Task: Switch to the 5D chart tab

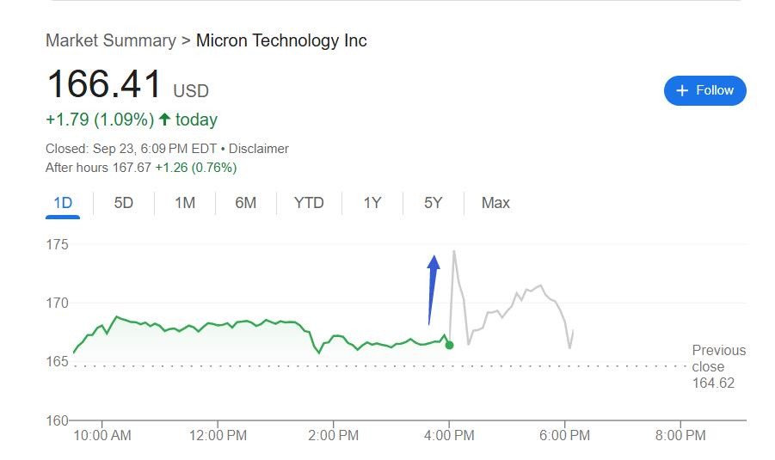Action: tap(124, 203)
